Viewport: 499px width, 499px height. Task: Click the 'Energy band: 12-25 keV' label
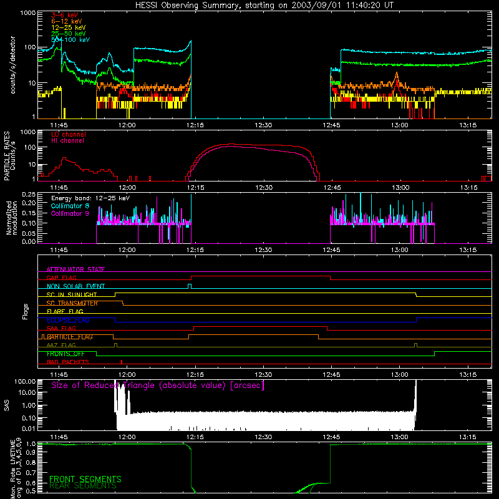pyautogui.click(x=90, y=198)
